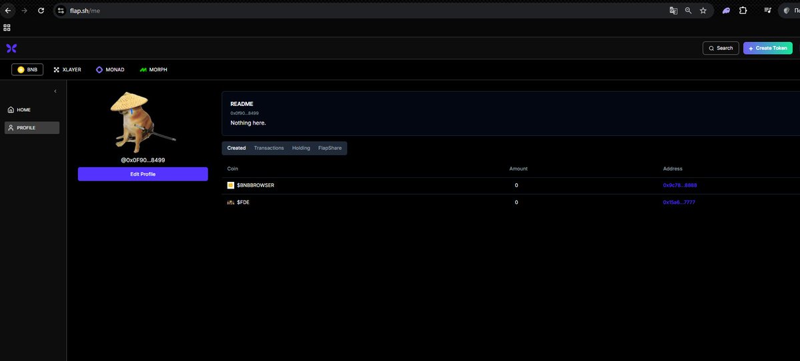The image size is (800, 361).
Task: Click the README heading
Action: 242,104
